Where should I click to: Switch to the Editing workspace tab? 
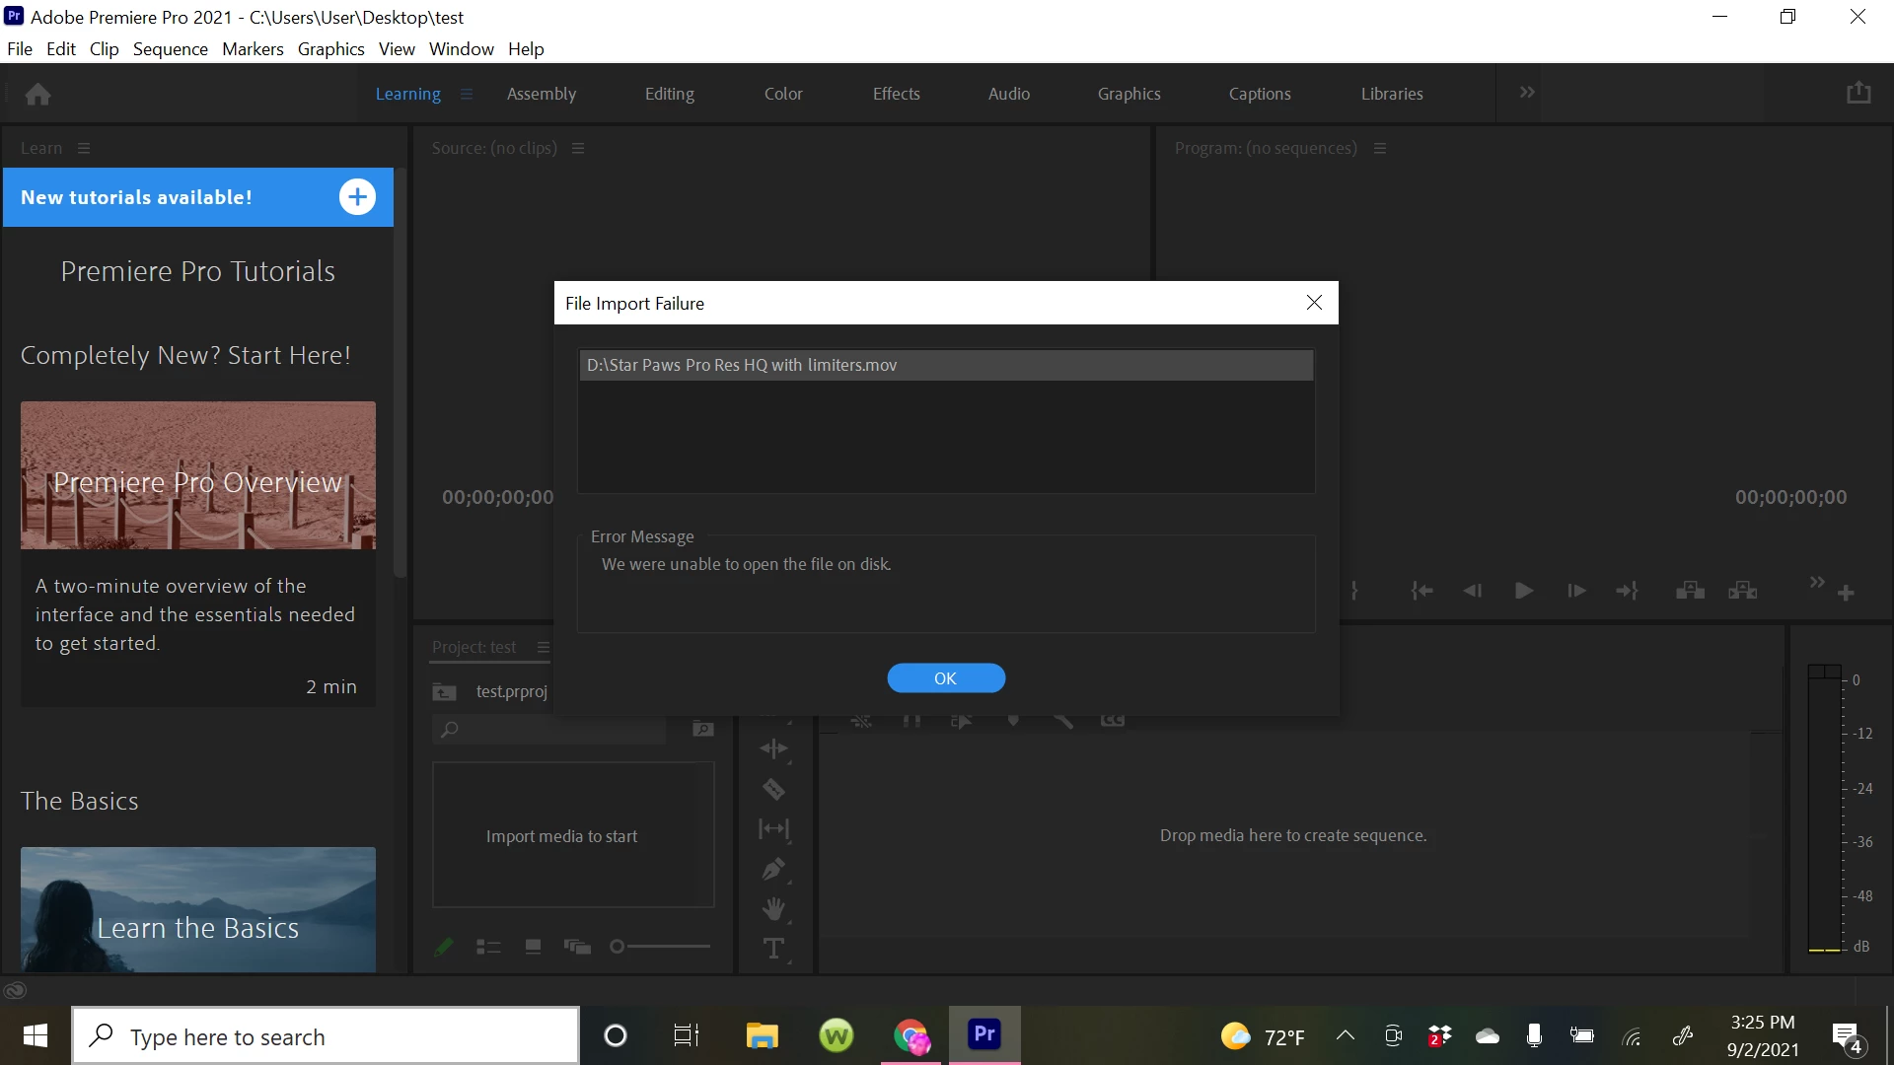669,94
